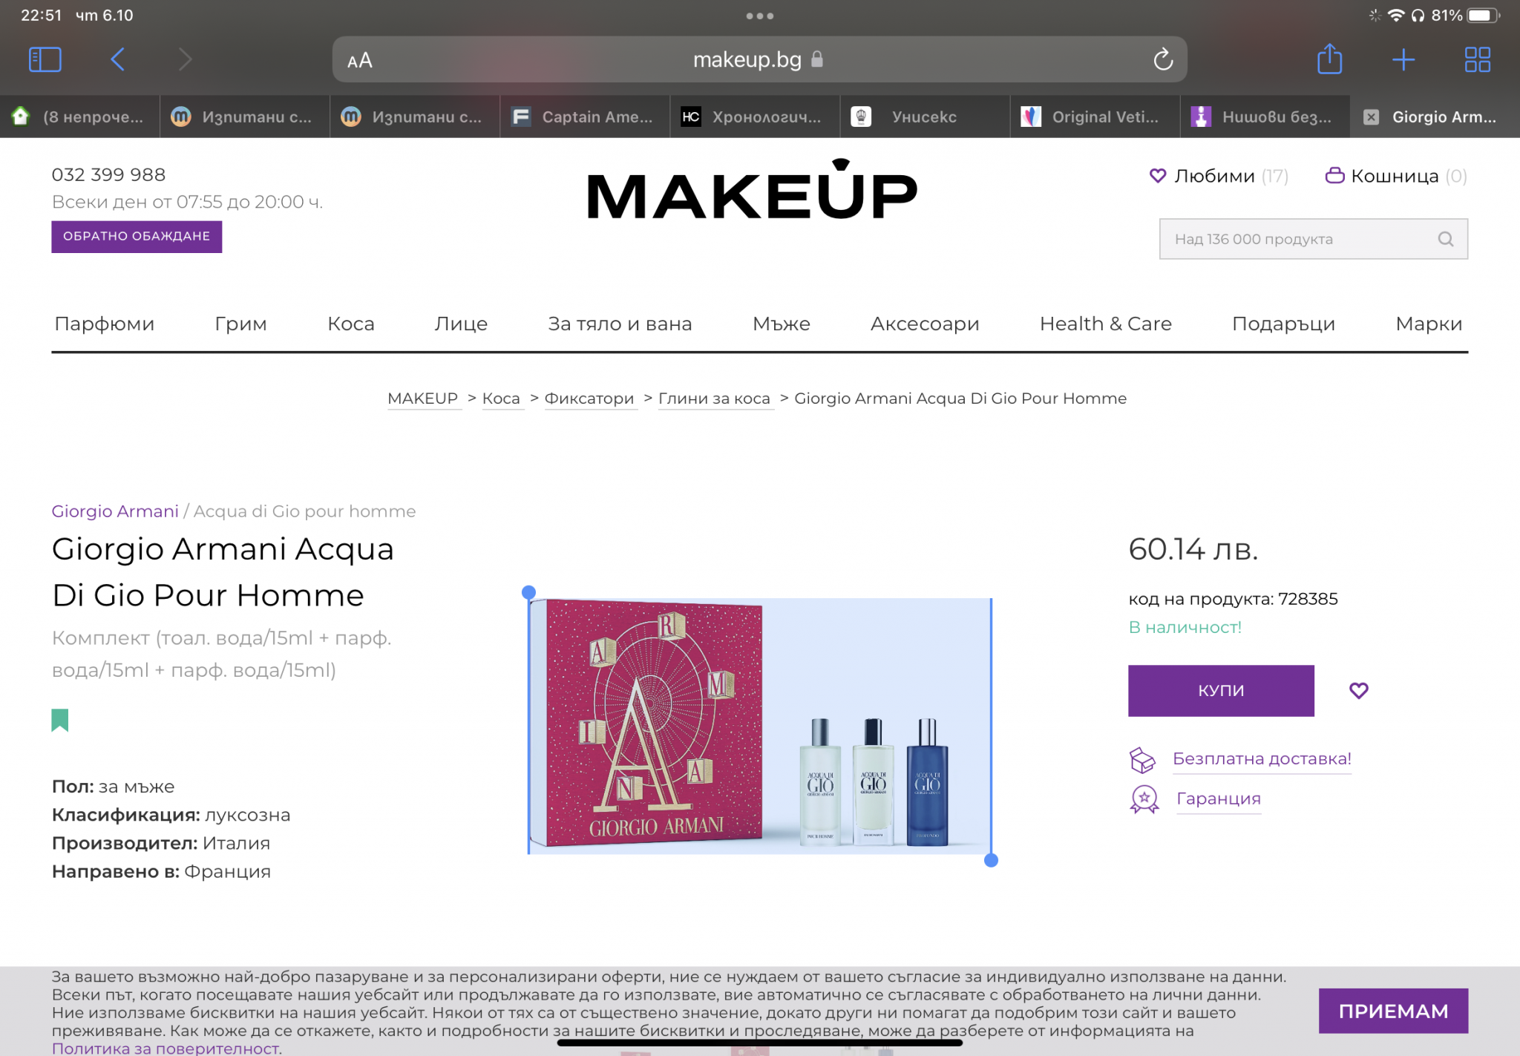Open the Safari share sheet icon
This screenshot has height=1056, width=1520.
(x=1329, y=59)
